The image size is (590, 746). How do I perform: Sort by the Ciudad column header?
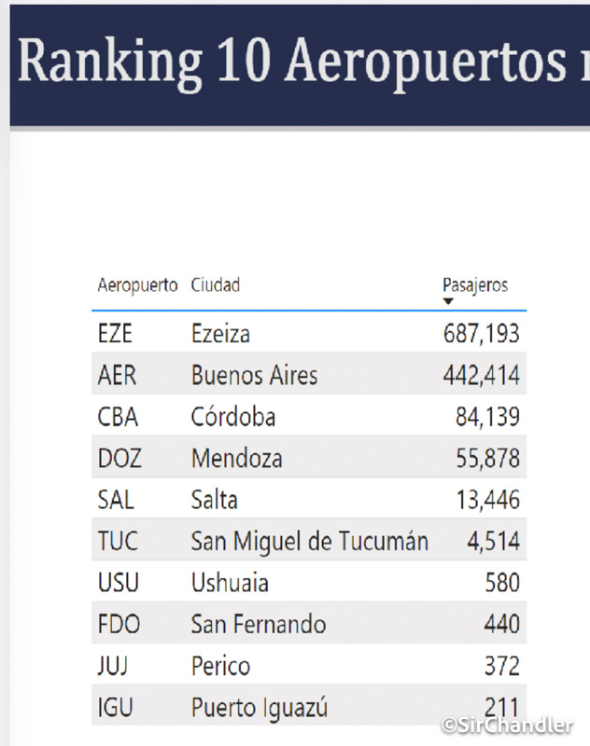pyautogui.click(x=216, y=285)
